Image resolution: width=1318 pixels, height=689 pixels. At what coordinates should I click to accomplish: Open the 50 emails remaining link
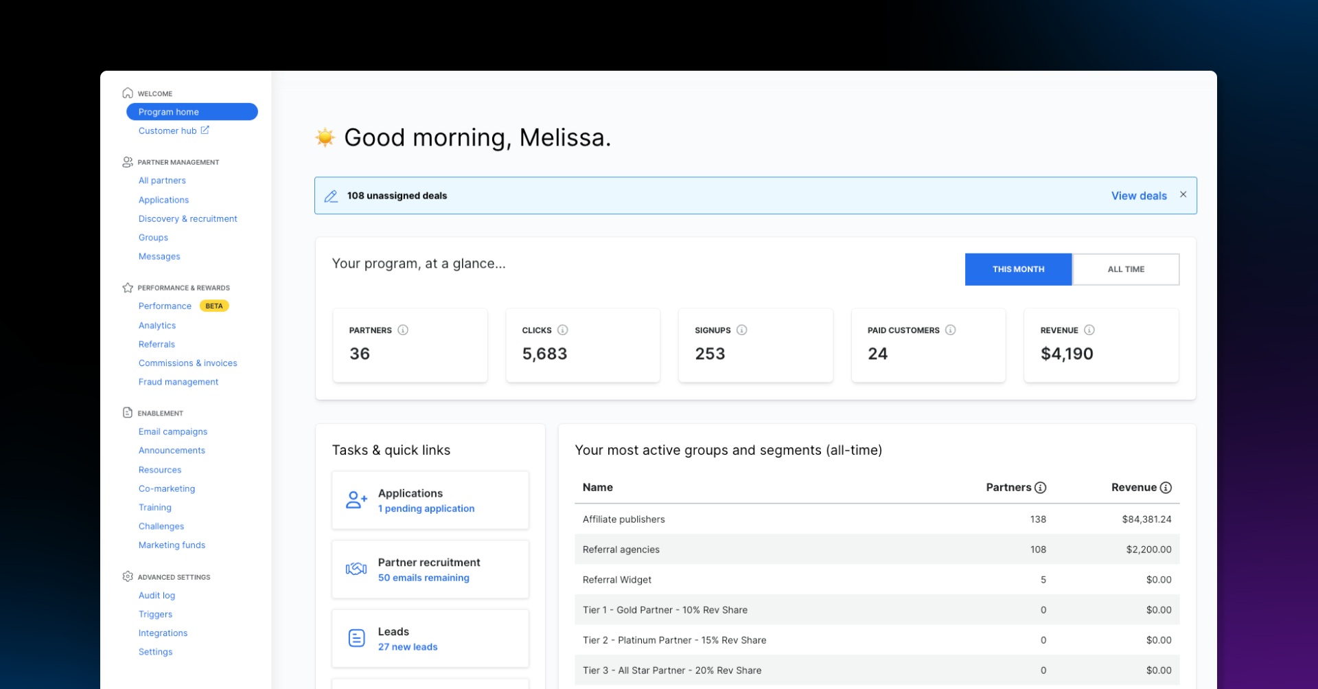[424, 578]
